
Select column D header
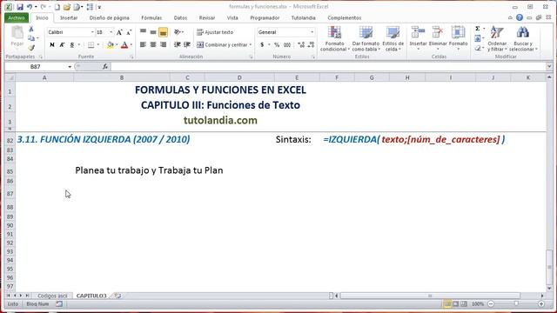239,77
